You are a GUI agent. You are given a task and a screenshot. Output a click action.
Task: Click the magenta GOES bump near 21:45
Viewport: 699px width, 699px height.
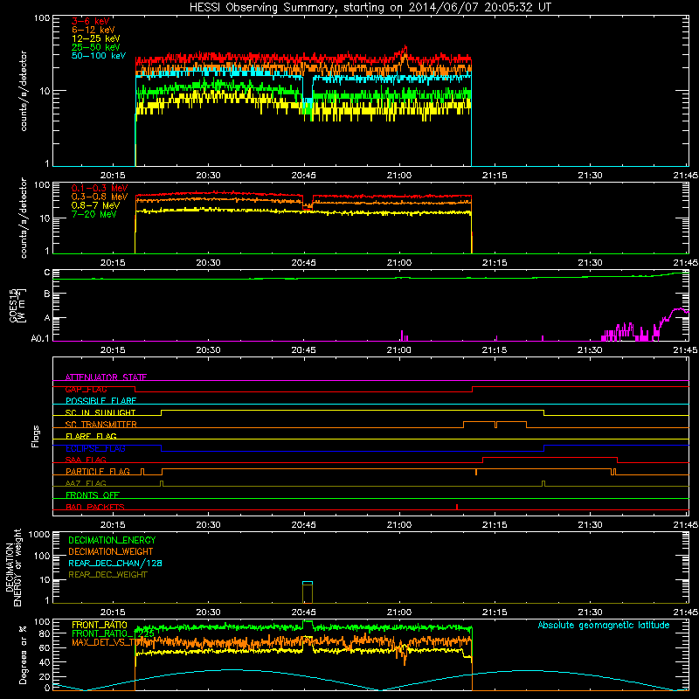[x=678, y=310]
